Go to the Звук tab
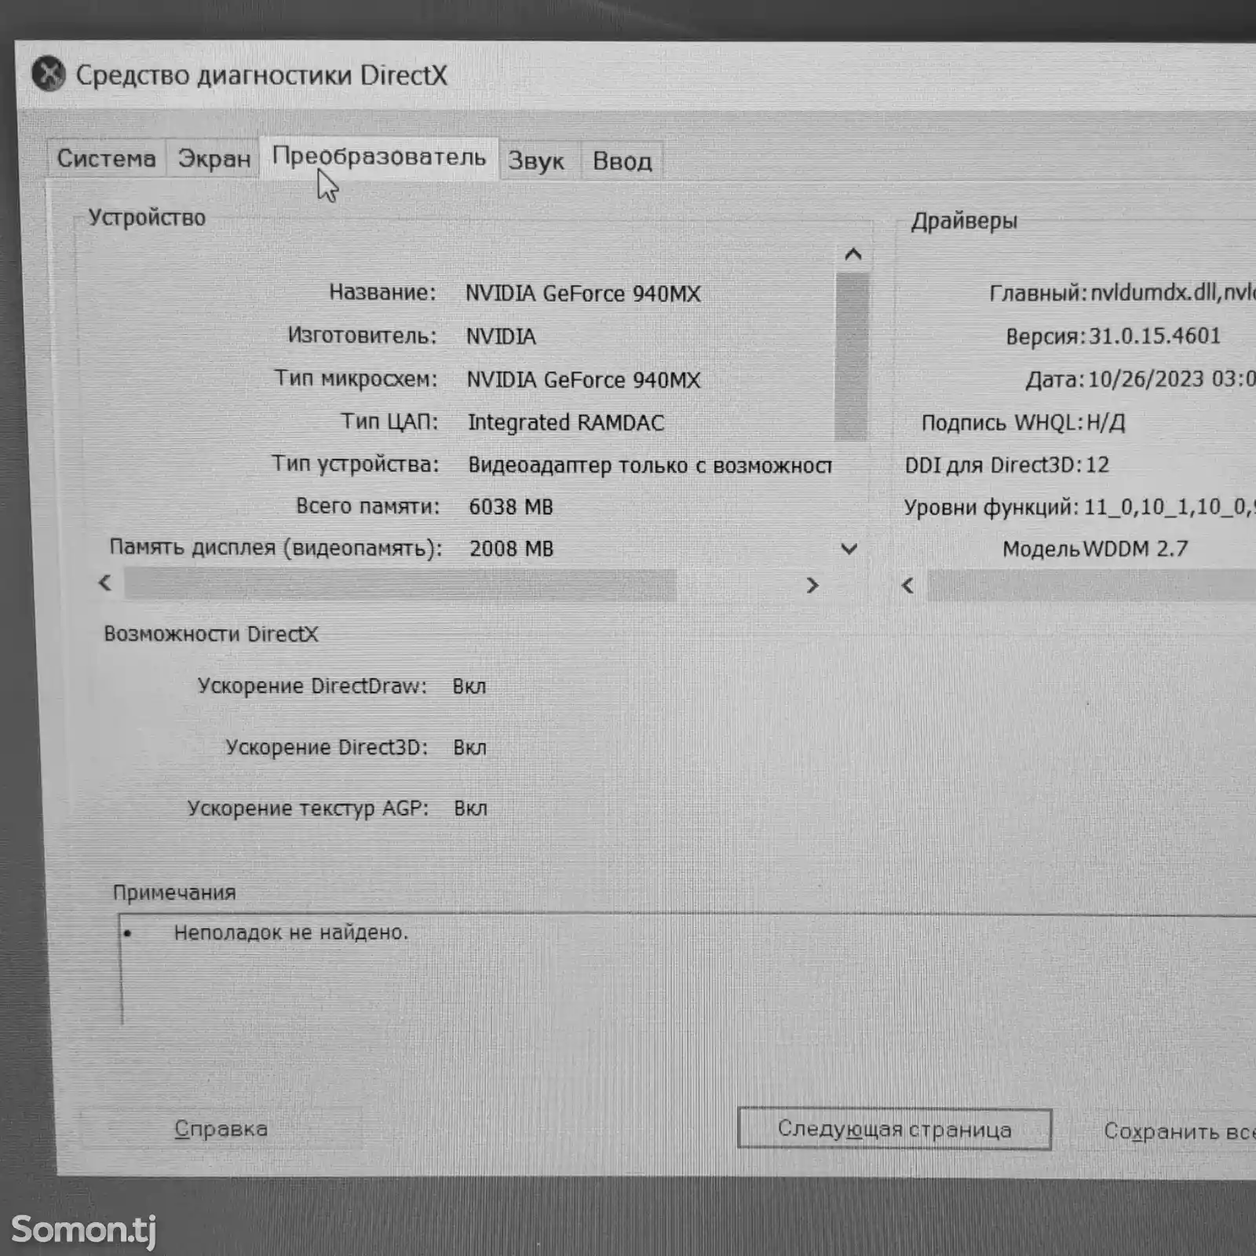The width and height of the screenshot is (1256, 1256). (x=537, y=161)
